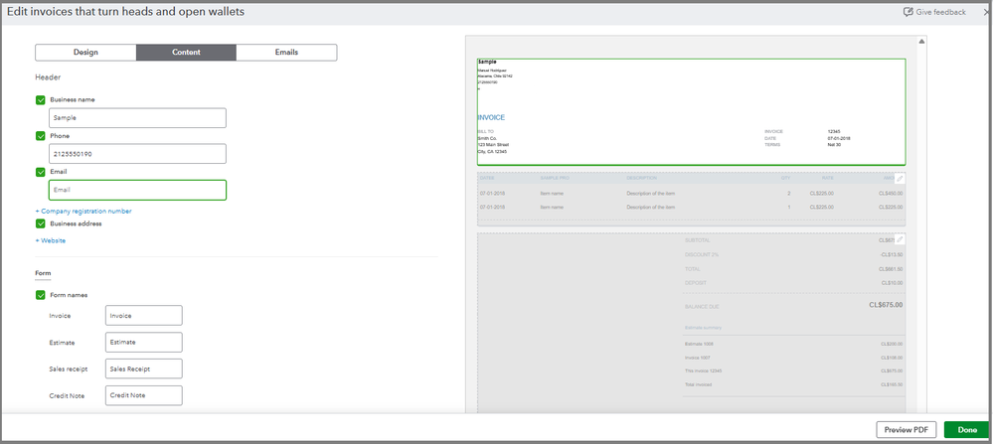This screenshot has height=444, width=993.
Task: Edit the item table section pencil icon
Action: (x=900, y=179)
